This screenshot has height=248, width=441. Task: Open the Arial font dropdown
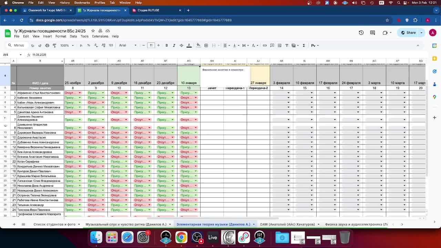pos(128,45)
